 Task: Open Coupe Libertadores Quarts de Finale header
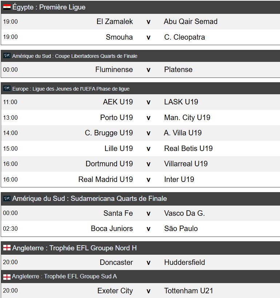[x=140, y=56]
